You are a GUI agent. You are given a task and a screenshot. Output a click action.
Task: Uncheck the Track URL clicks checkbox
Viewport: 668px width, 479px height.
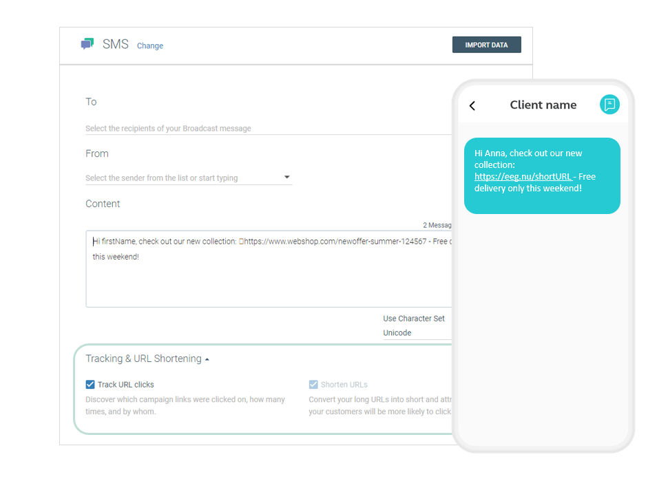click(90, 385)
